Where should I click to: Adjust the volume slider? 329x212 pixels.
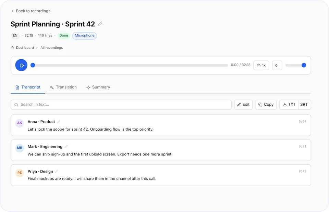click(296, 65)
